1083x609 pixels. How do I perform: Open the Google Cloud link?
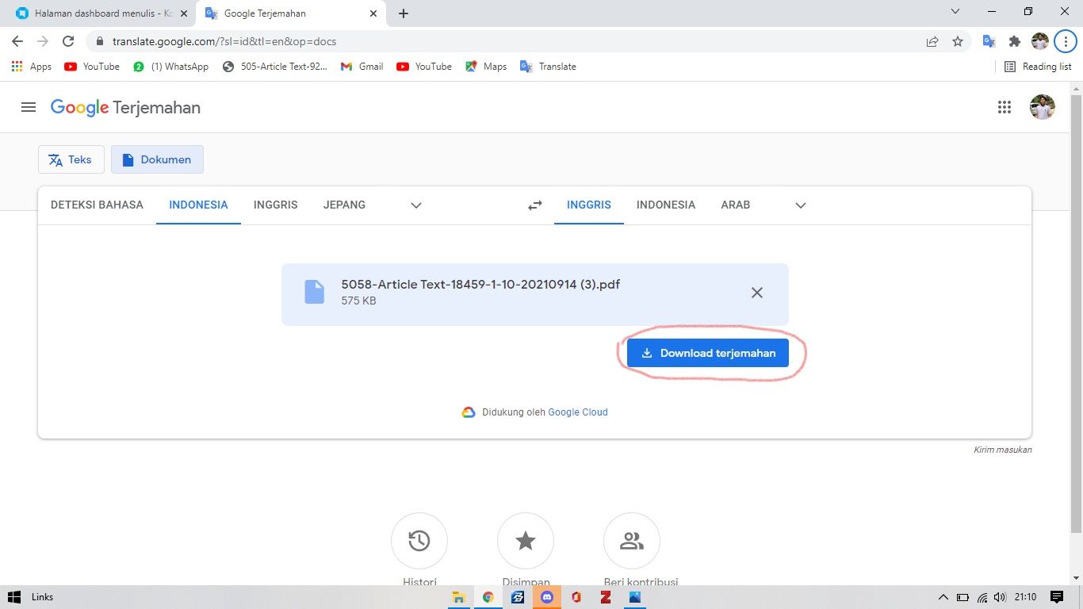coord(578,412)
